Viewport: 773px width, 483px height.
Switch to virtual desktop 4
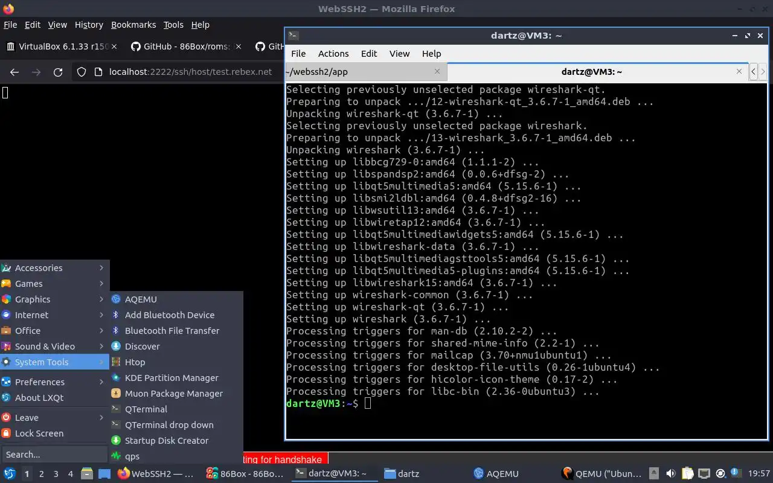(70, 474)
